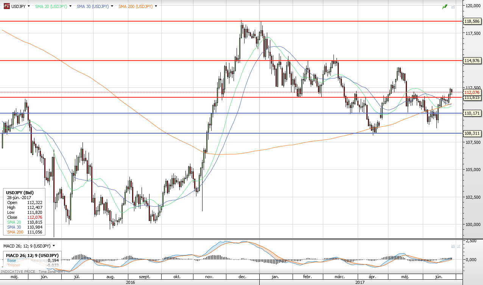Open the MACD 26; 12; 9 dropdown
The height and width of the screenshot is (285, 483).
54,246
